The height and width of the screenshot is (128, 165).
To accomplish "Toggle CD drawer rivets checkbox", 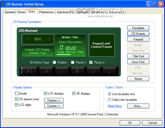I will click(16, 99).
